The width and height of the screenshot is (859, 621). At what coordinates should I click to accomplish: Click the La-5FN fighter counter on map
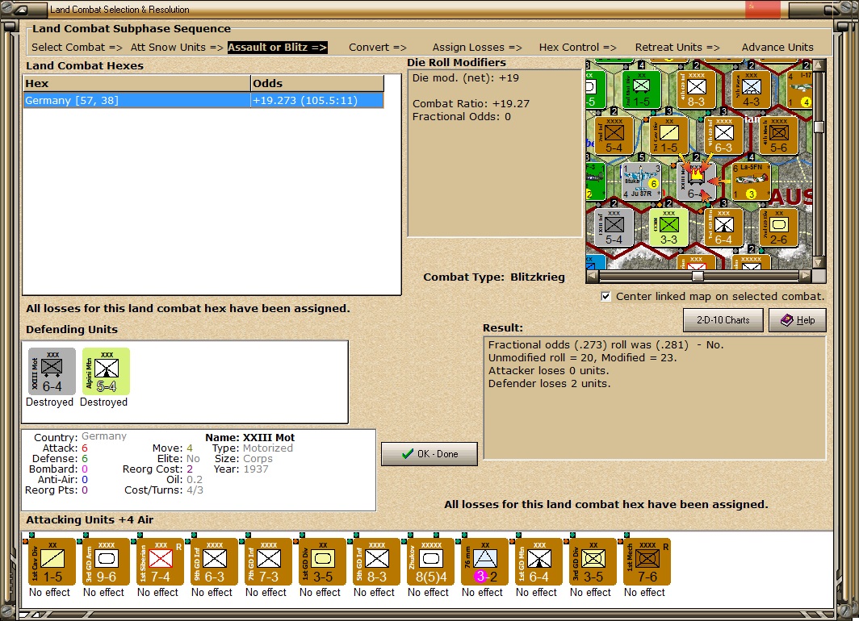[751, 181]
